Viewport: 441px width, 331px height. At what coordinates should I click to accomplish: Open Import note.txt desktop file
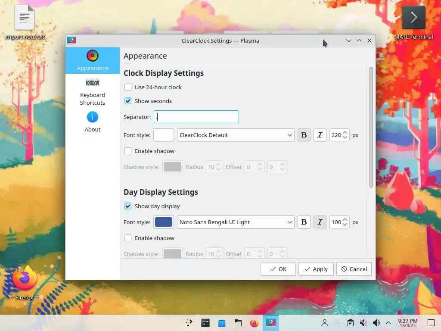(25, 22)
